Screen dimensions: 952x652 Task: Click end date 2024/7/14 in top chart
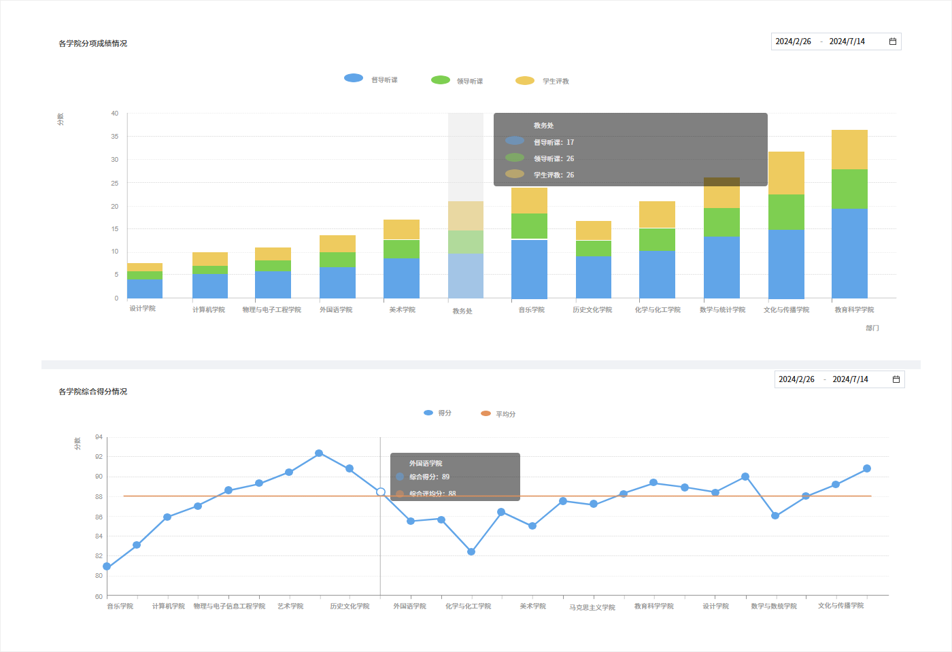pyautogui.click(x=847, y=41)
